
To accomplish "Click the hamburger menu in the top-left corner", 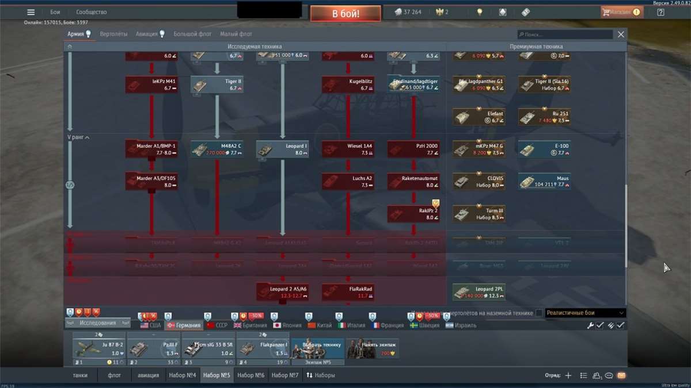I will tap(31, 11).
